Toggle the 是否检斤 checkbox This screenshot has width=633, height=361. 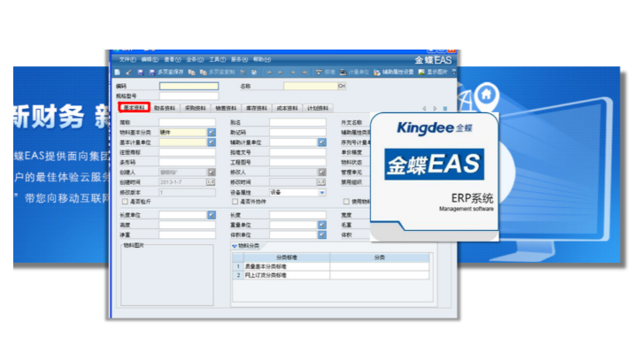125,201
